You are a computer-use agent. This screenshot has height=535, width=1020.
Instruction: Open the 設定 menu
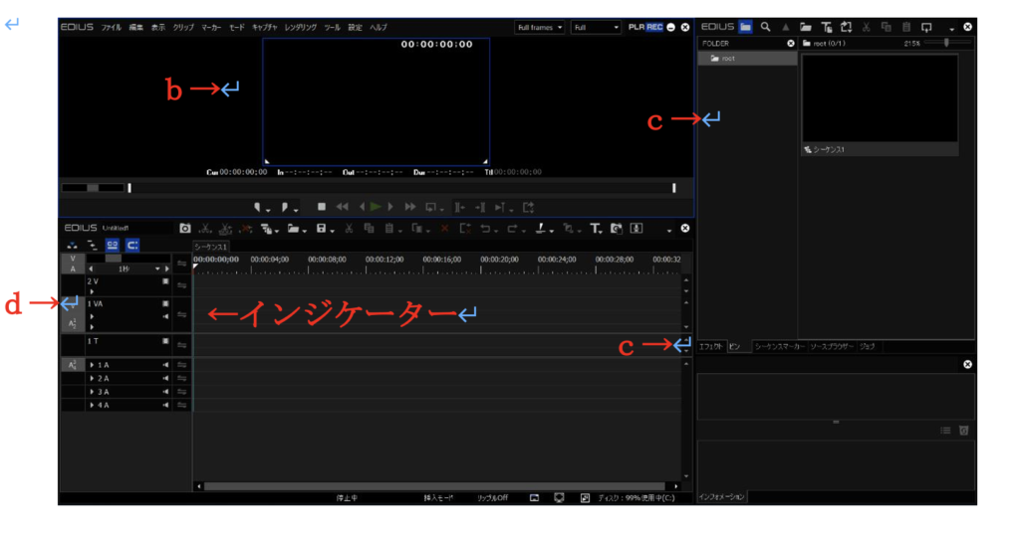coord(356,27)
